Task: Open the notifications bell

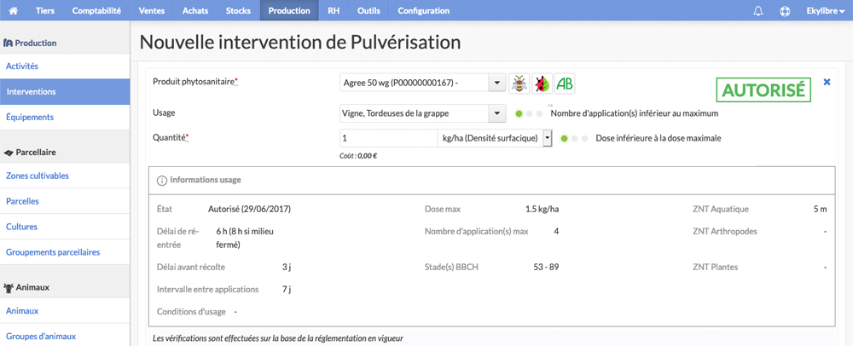Action: [x=758, y=11]
